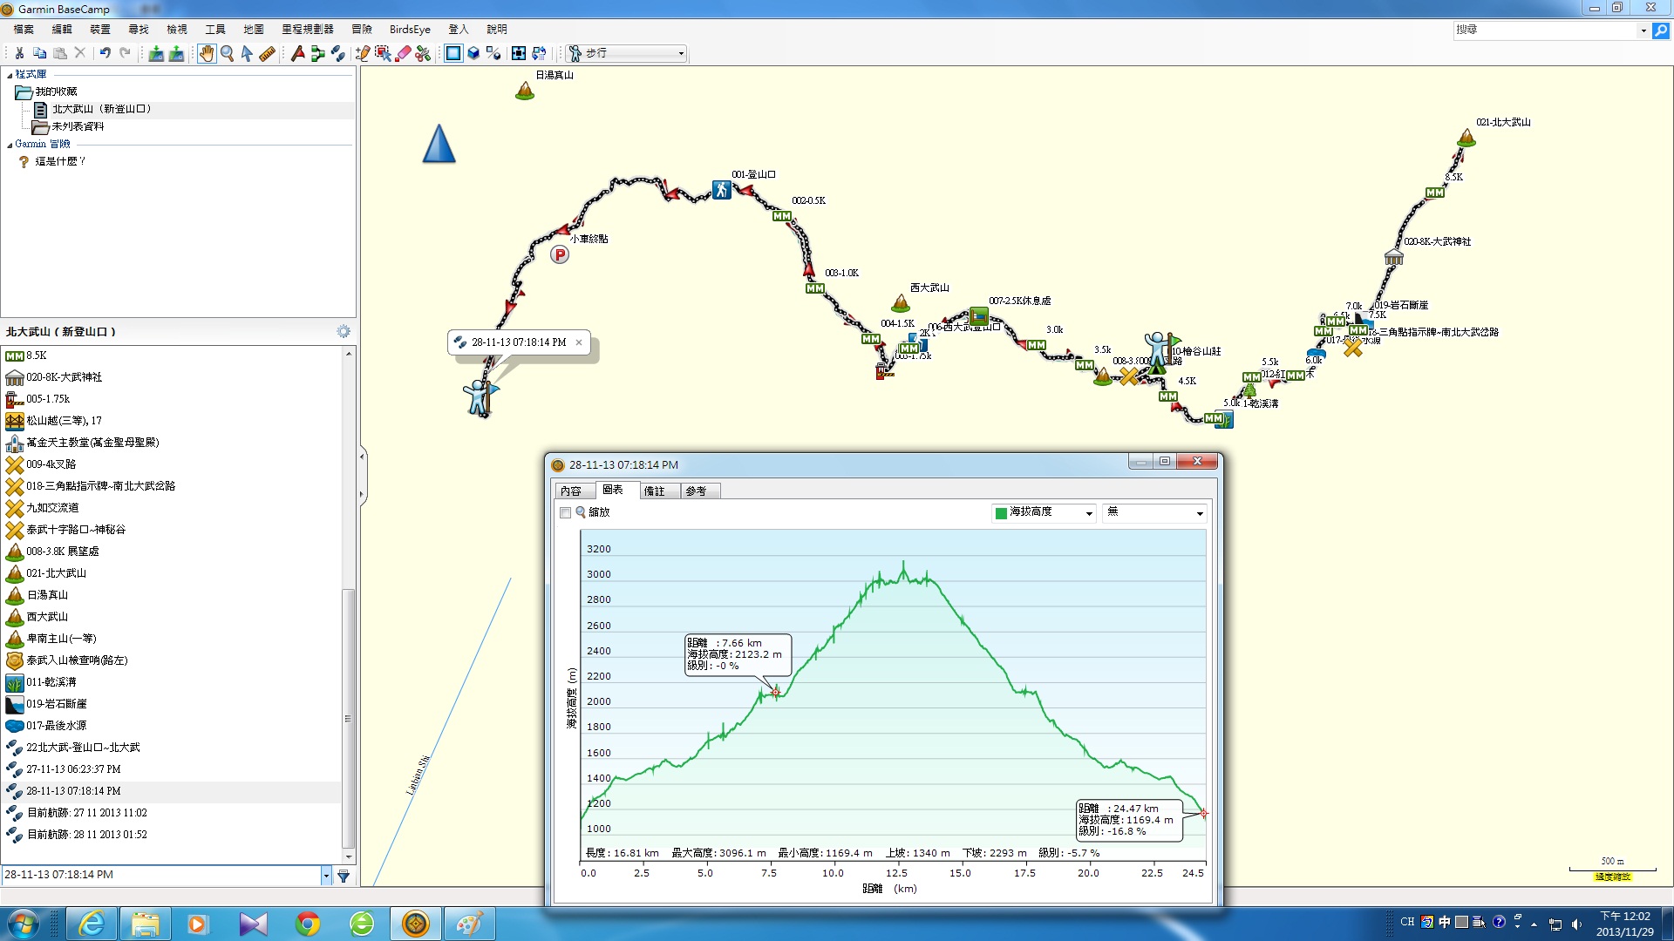
Task: Select 我的收藏 folder
Action: (56, 91)
